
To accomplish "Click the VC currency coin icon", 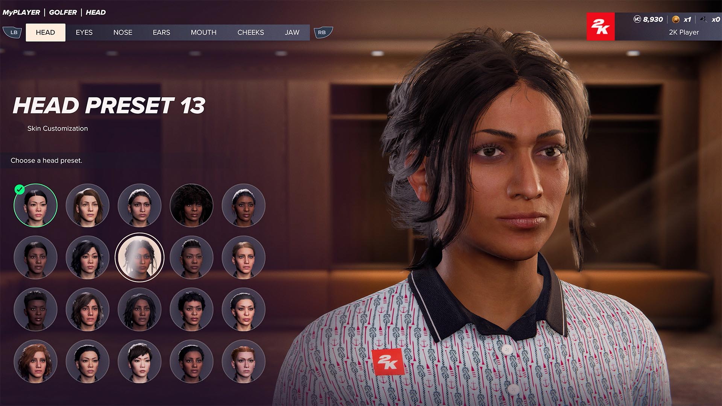I will coord(637,20).
